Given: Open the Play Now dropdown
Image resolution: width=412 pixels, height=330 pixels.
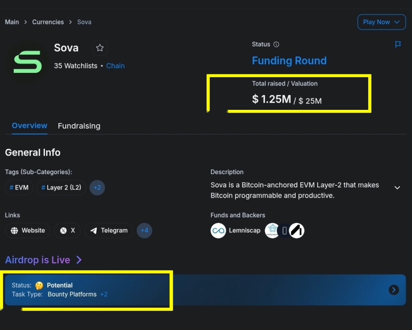Looking at the screenshot, I should point(381,22).
